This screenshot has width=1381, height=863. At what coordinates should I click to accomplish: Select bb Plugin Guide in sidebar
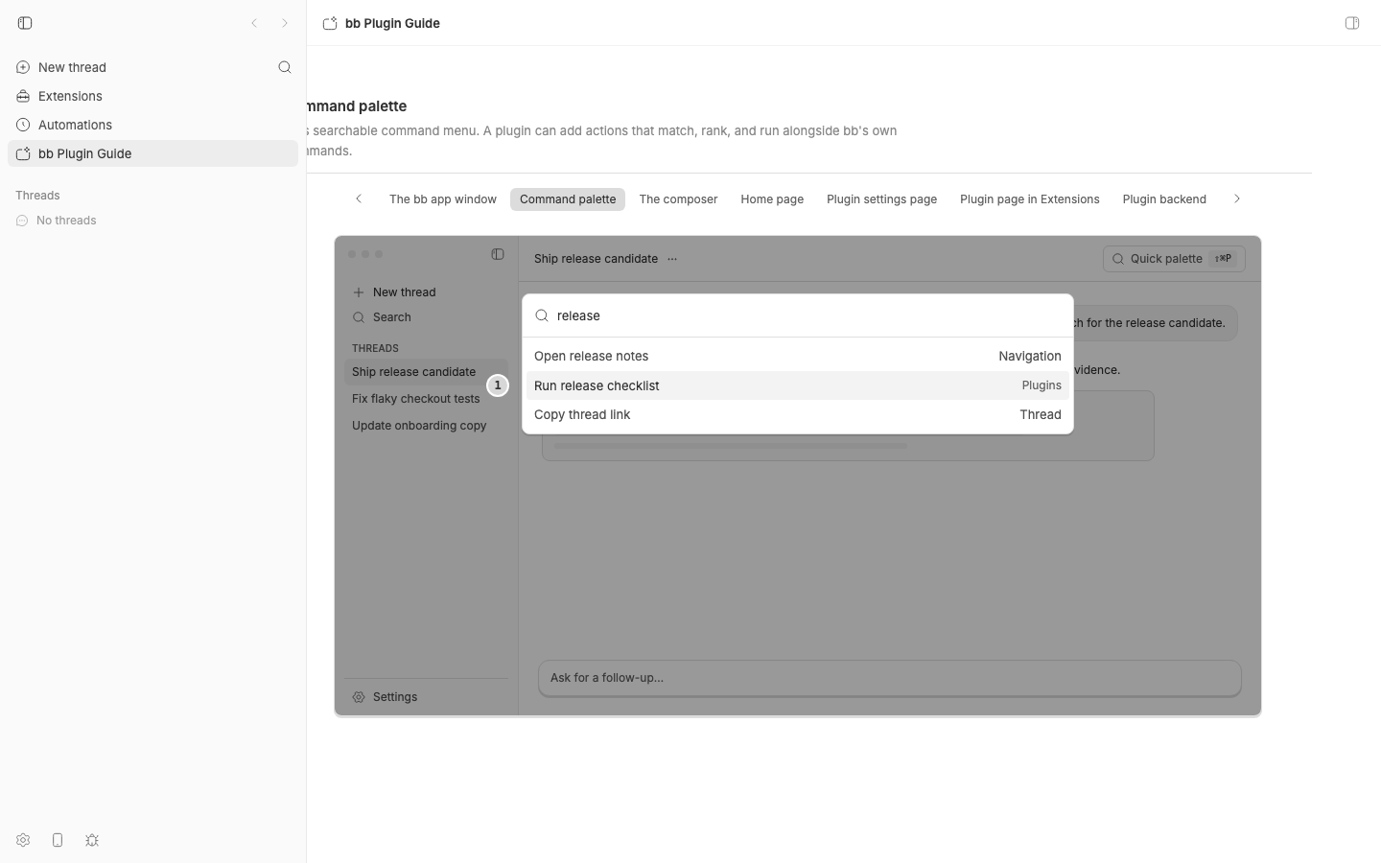[x=153, y=153]
